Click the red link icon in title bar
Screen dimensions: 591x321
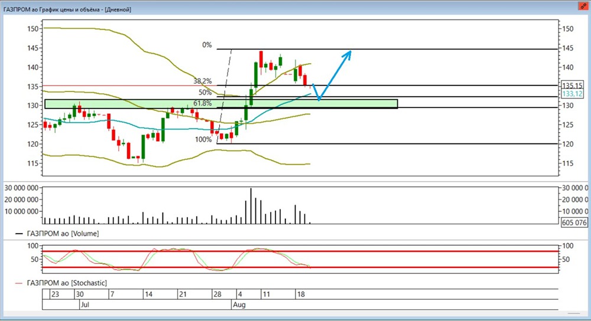click(x=583, y=6)
